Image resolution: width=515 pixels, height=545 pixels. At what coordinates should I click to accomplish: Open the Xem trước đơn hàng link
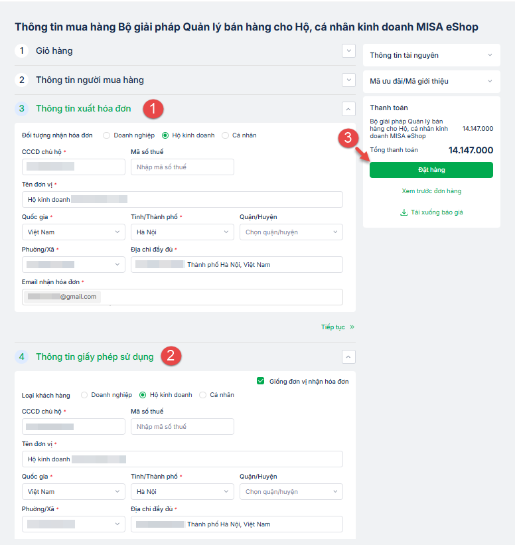click(x=431, y=191)
